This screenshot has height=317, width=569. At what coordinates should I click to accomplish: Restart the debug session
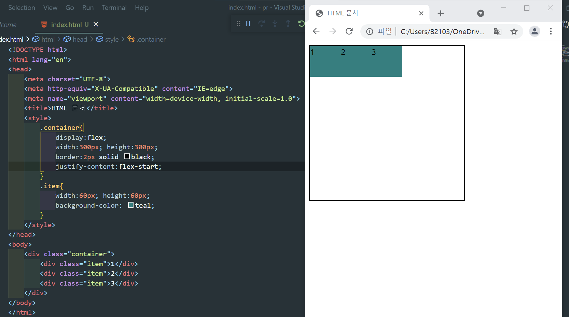pyautogui.click(x=301, y=24)
